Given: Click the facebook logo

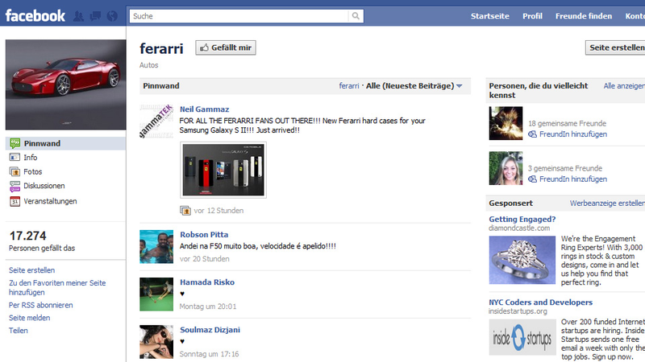Looking at the screenshot, I should [35, 16].
